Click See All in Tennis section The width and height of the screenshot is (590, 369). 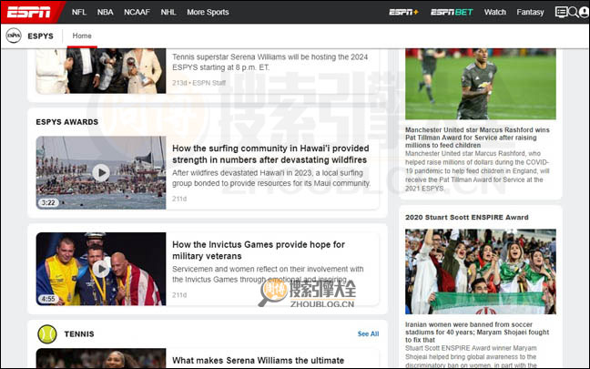[x=368, y=334]
